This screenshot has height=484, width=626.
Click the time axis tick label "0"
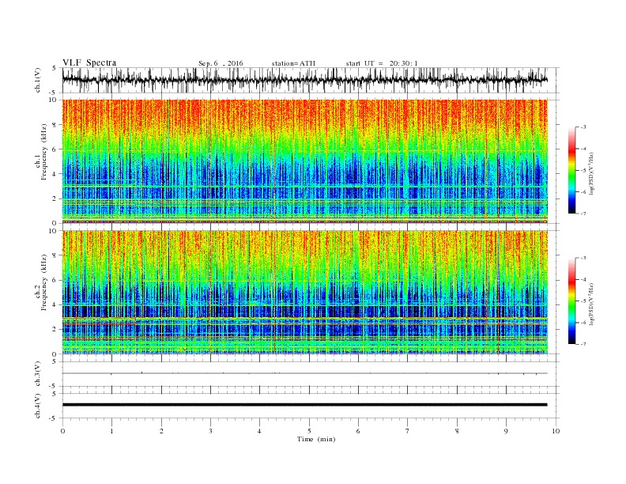pyautogui.click(x=62, y=431)
